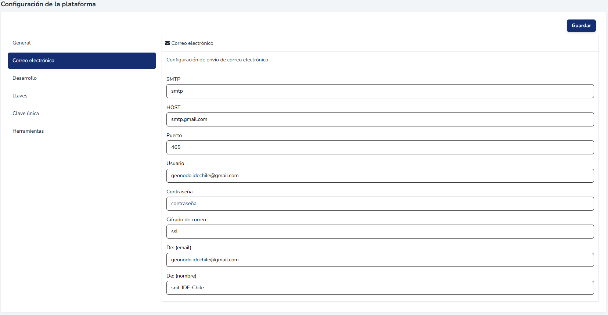Go to the Herramientas section
The height and width of the screenshot is (315, 608).
click(x=82, y=131)
